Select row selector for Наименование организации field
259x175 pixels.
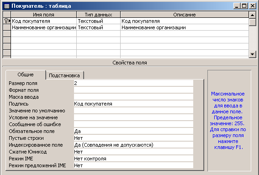[x=7, y=27]
